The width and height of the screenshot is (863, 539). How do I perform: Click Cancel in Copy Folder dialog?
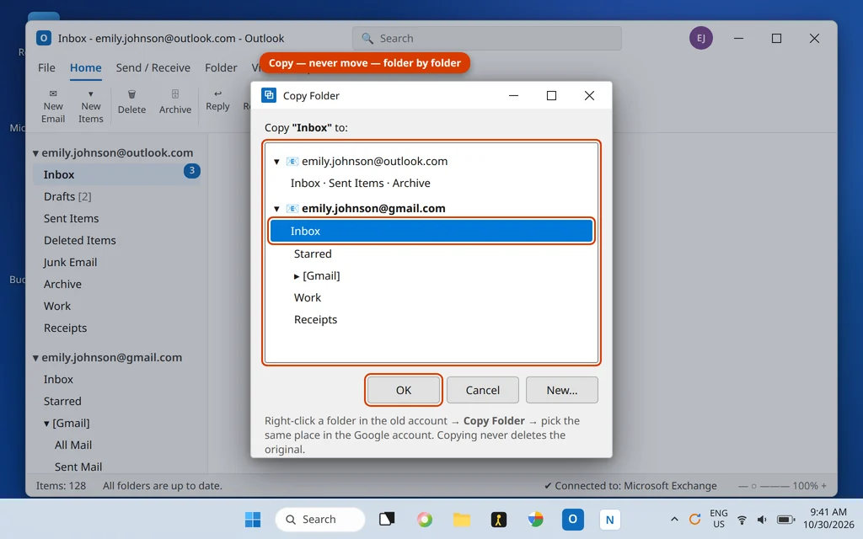[483, 390]
